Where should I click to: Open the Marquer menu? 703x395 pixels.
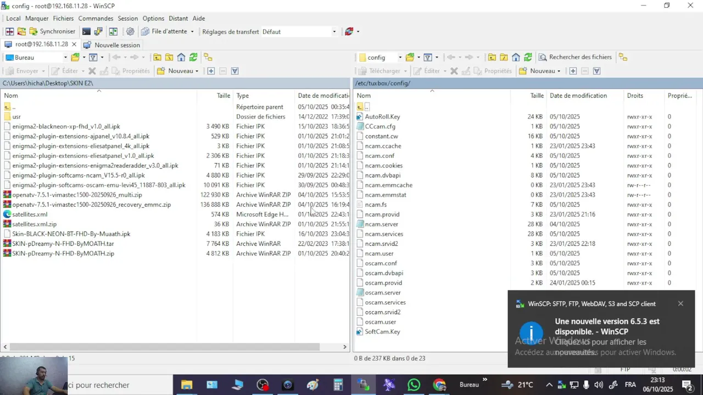click(x=37, y=18)
